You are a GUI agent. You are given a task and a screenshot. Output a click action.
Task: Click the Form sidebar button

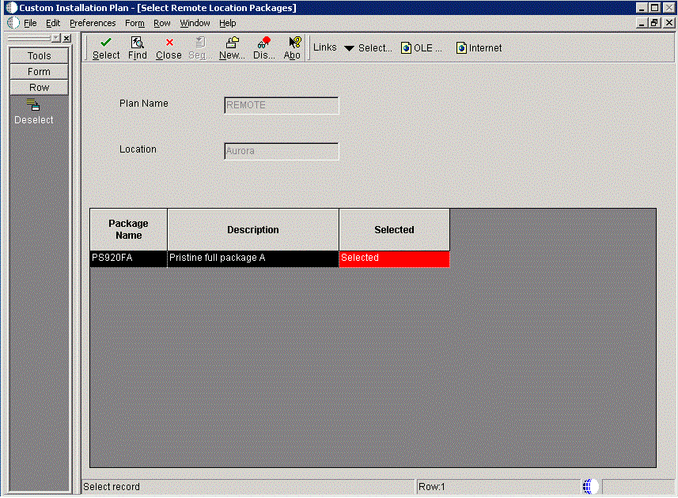pyautogui.click(x=39, y=72)
